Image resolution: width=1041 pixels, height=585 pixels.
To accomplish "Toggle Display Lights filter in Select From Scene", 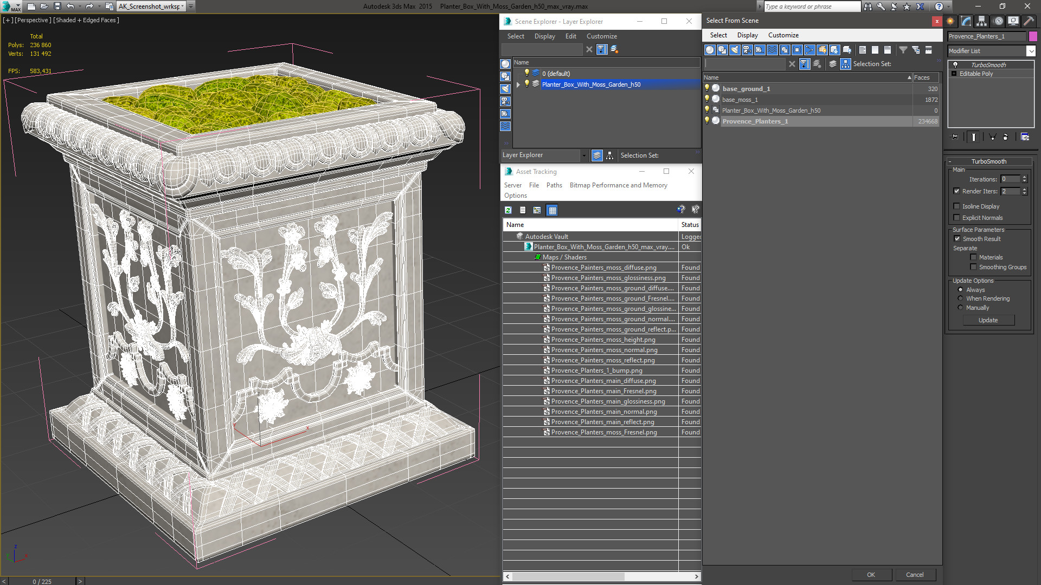I will (x=735, y=50).
